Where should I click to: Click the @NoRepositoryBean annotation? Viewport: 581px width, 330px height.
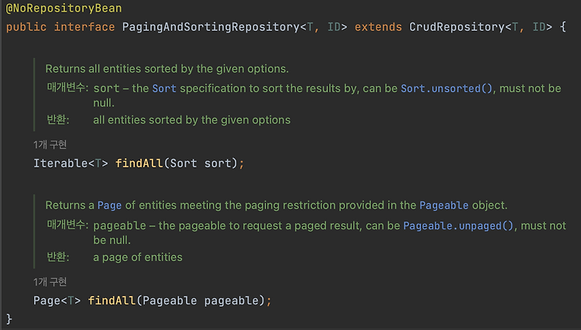tap(64, 9)
